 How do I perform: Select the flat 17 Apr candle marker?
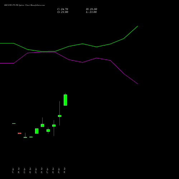(14, 124)
